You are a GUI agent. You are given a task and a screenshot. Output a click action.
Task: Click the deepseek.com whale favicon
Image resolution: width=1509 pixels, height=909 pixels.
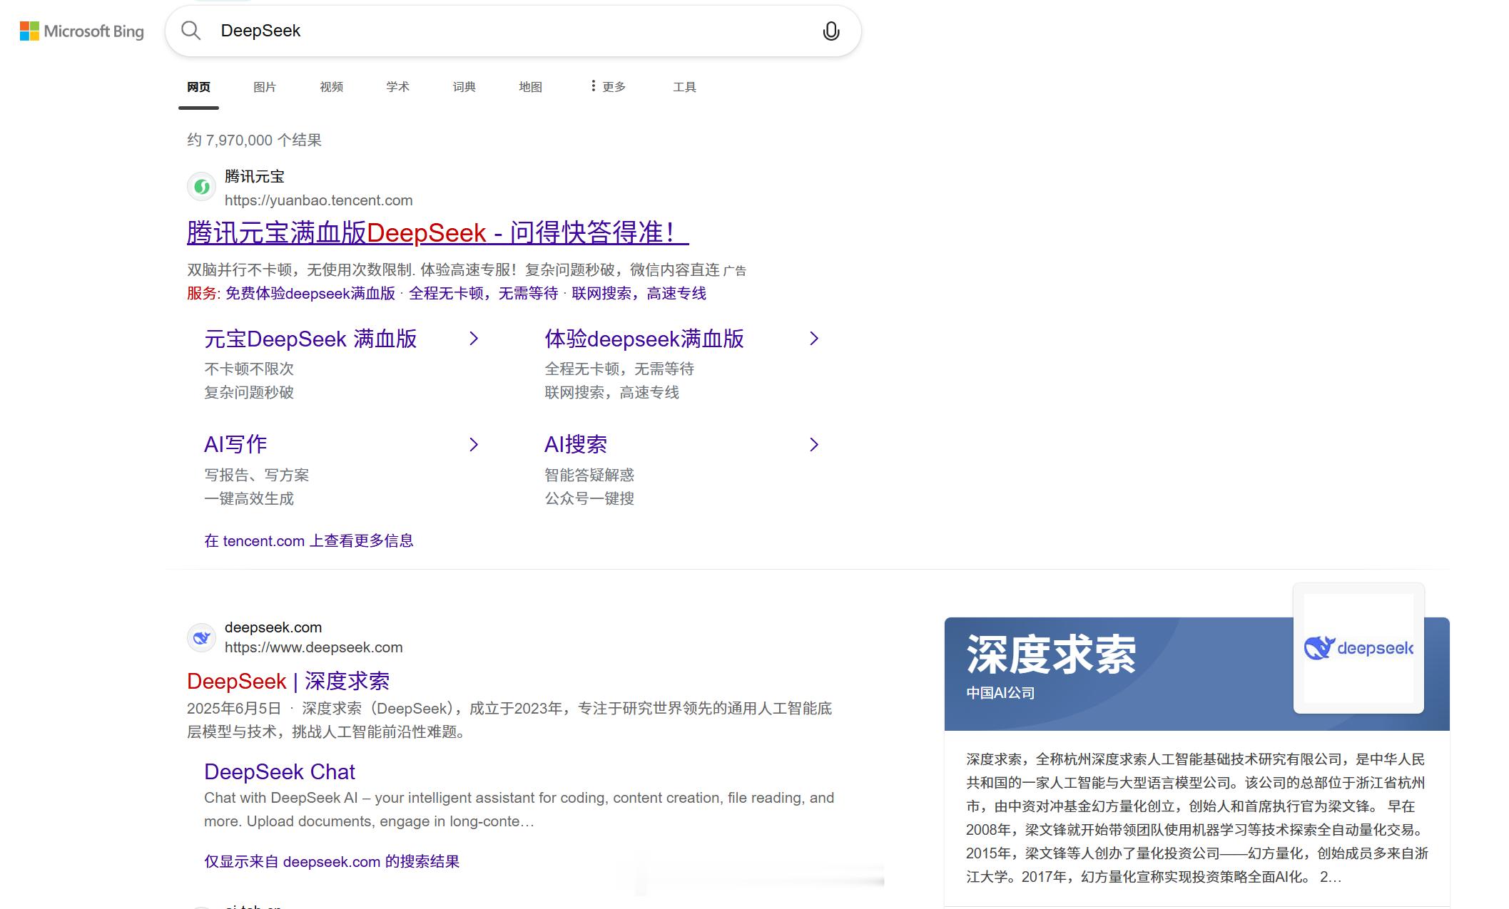202,637
